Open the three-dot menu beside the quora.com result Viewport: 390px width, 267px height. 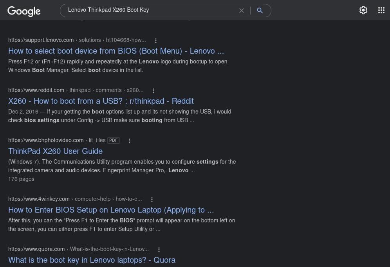coord(159,249)
